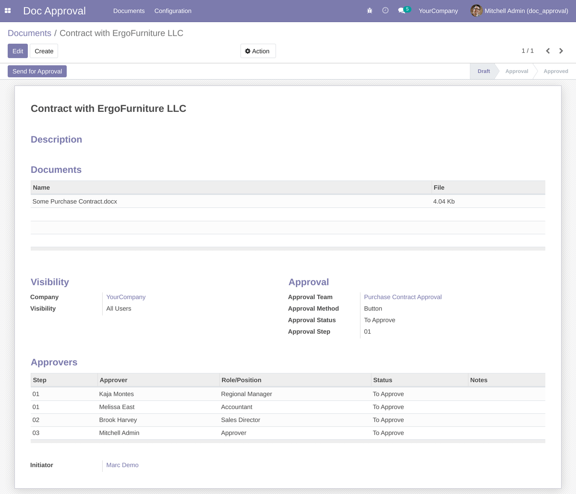Open the apps menu grid icon
This screenshot has height=494, width=576.
pyautogui.click(x=8, y=10)
